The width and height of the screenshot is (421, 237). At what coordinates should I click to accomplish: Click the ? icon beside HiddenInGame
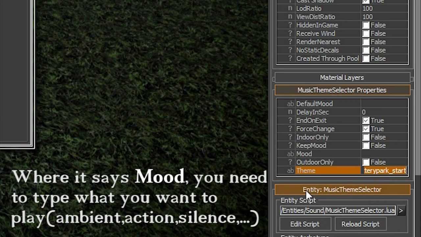tap(290, 25)
